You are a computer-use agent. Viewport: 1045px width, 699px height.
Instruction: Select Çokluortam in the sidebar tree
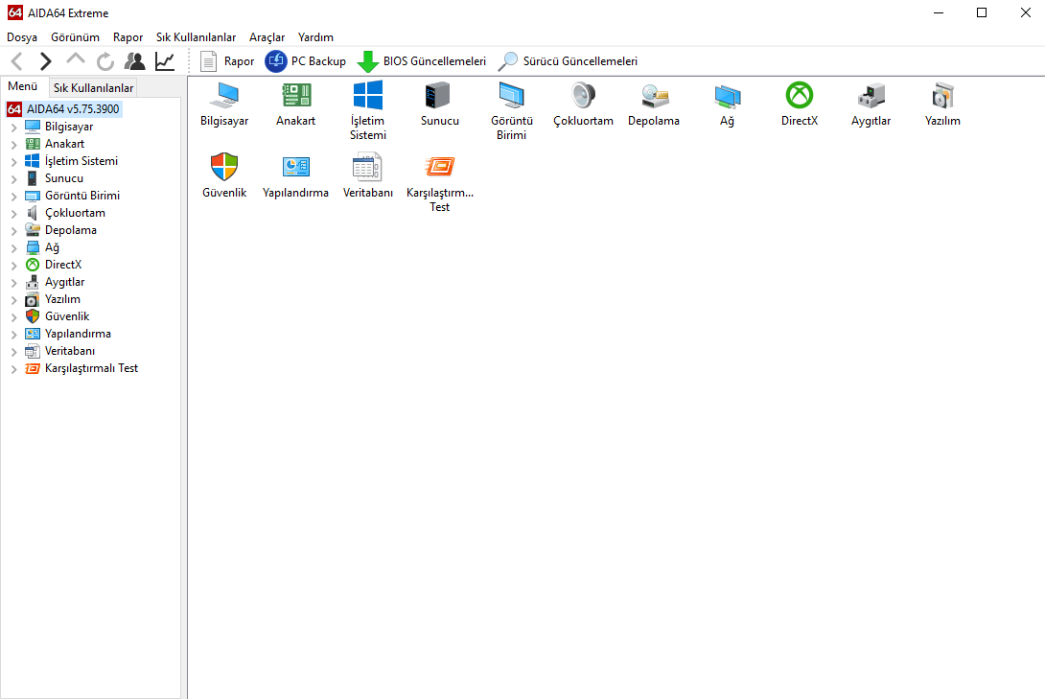(x=76, y=213)
